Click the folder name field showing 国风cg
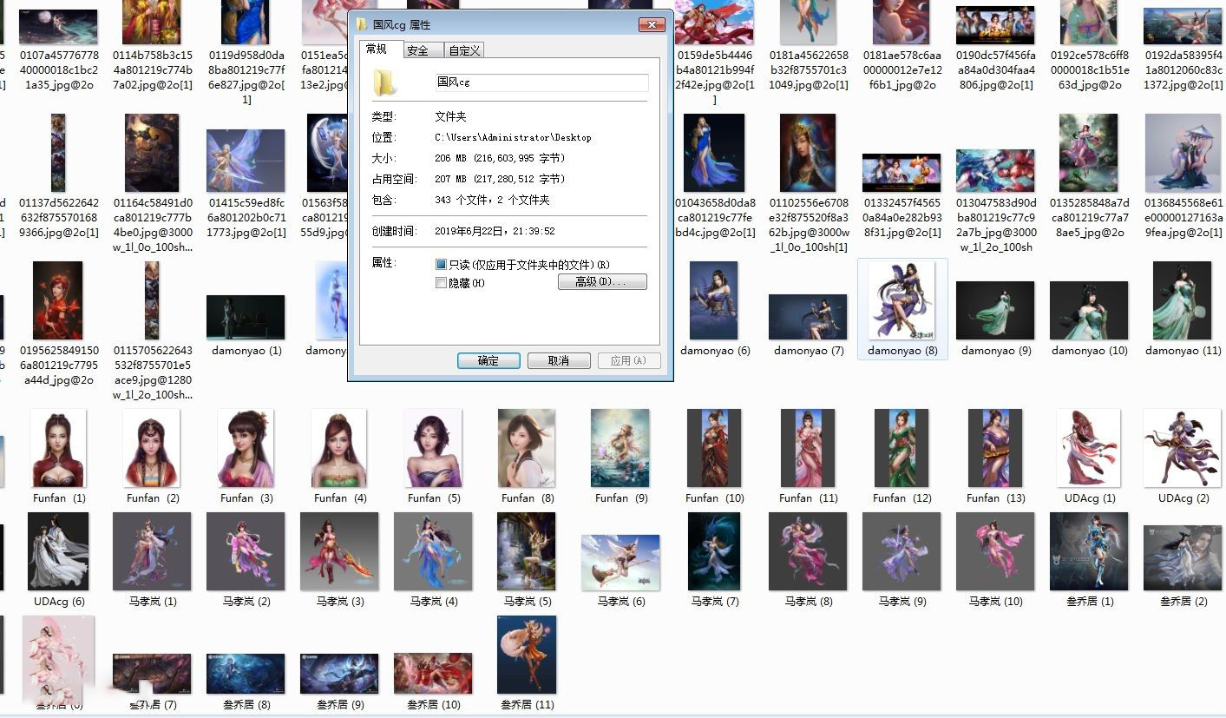 coord(541,82)
